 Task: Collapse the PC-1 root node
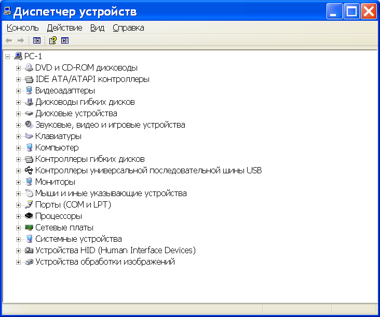coord(7,57)
